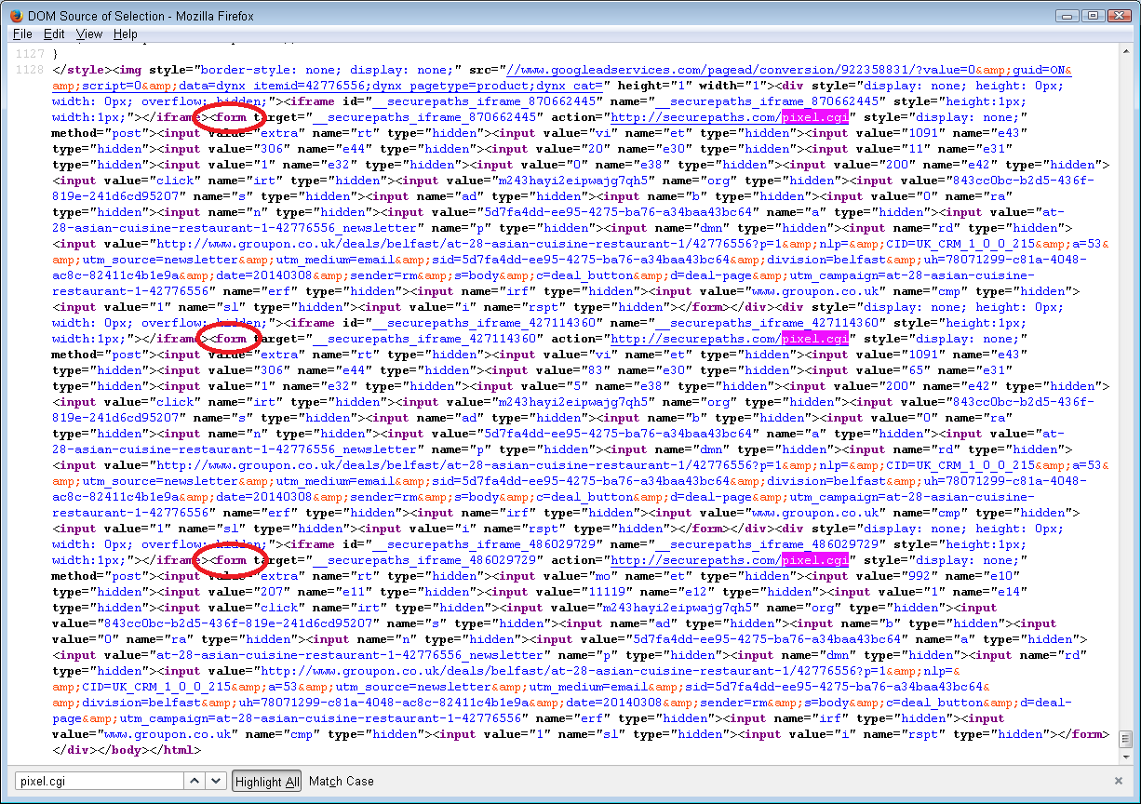Toggle the Match Case option
This screenshot has width=1141, height=804.
click(342, 781)
